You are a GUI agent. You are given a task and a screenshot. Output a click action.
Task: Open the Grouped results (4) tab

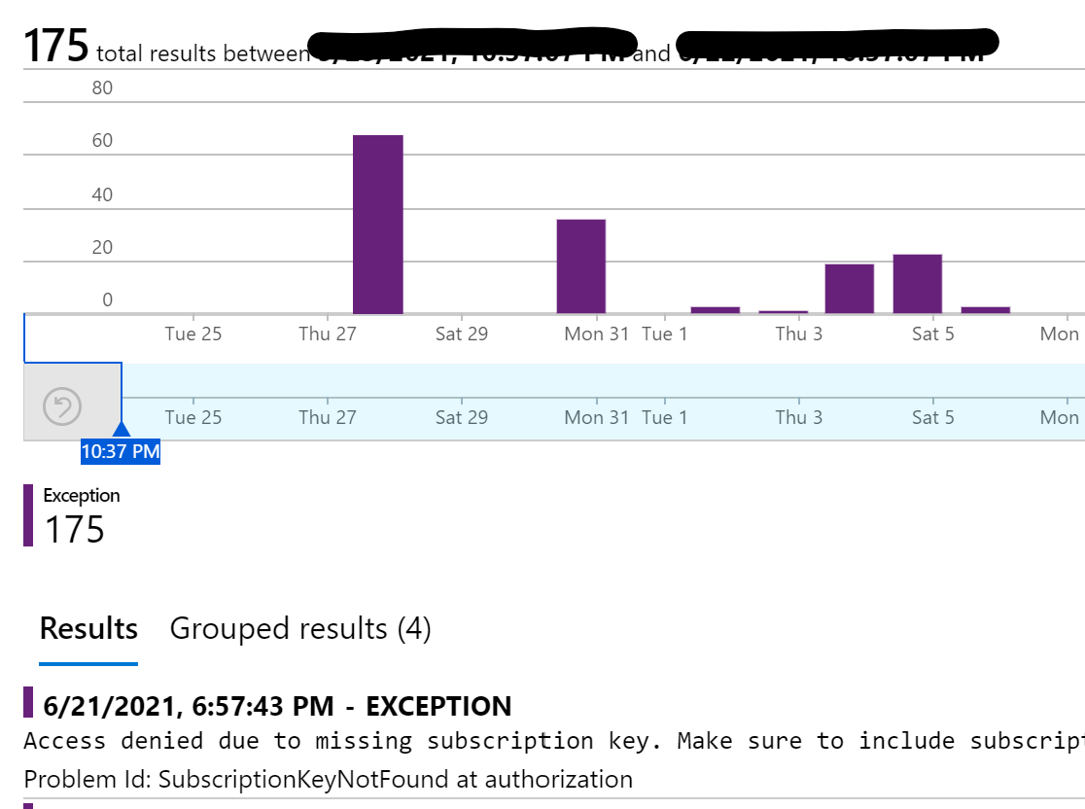[x=300, y=629]
